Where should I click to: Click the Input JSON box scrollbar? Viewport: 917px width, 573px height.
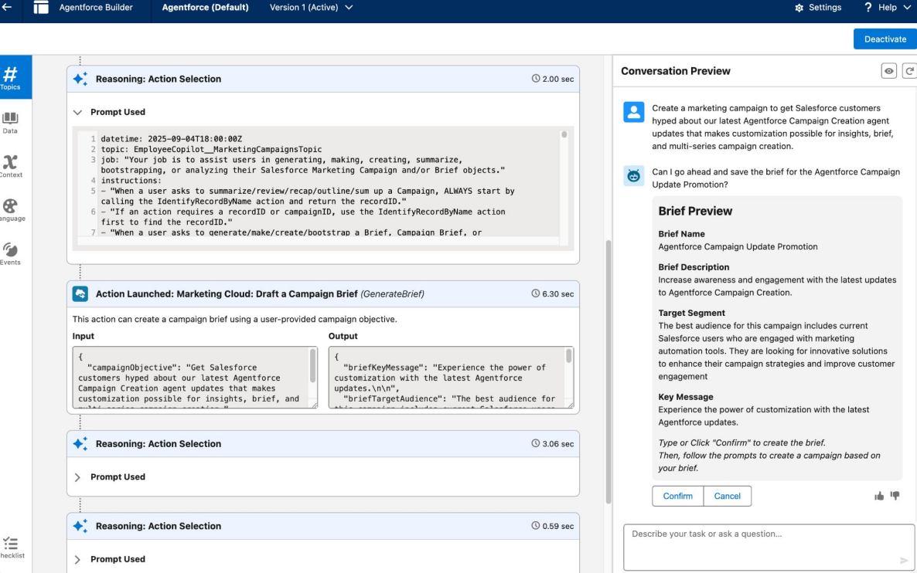[313, 366]
